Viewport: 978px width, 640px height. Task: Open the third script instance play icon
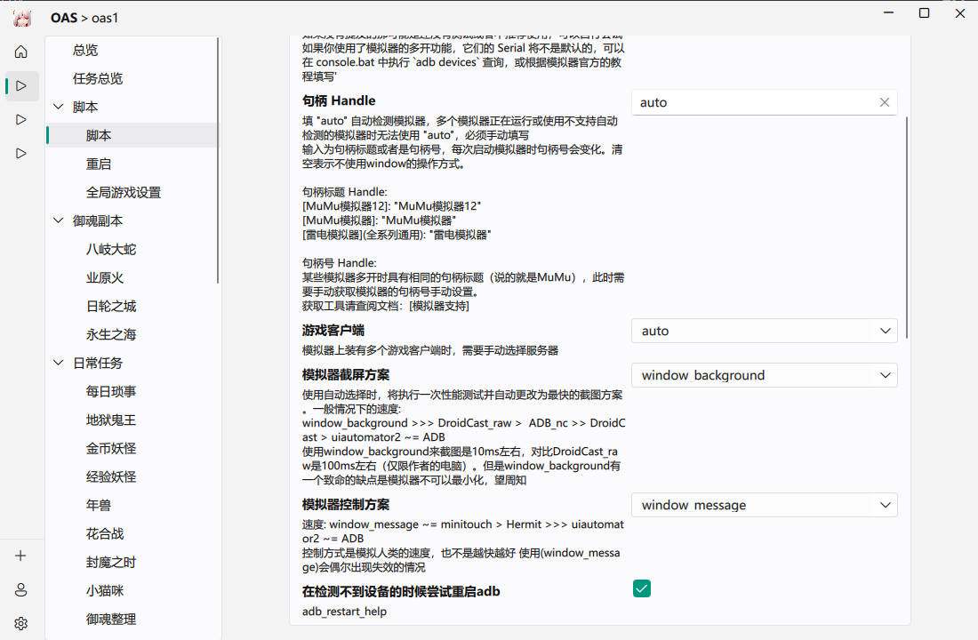point(20,153)
